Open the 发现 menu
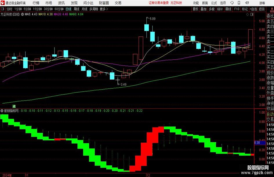 click(74, 3)
